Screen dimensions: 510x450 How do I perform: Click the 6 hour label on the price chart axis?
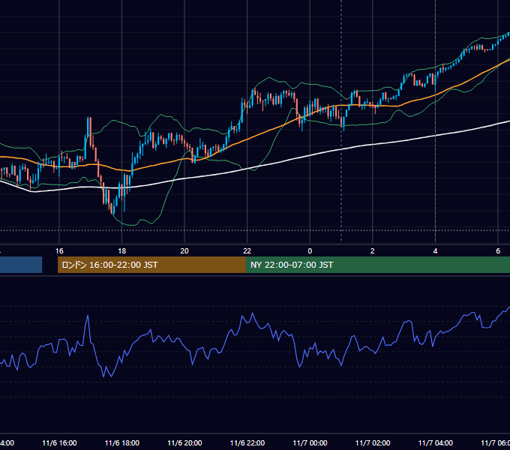[498, 251]
